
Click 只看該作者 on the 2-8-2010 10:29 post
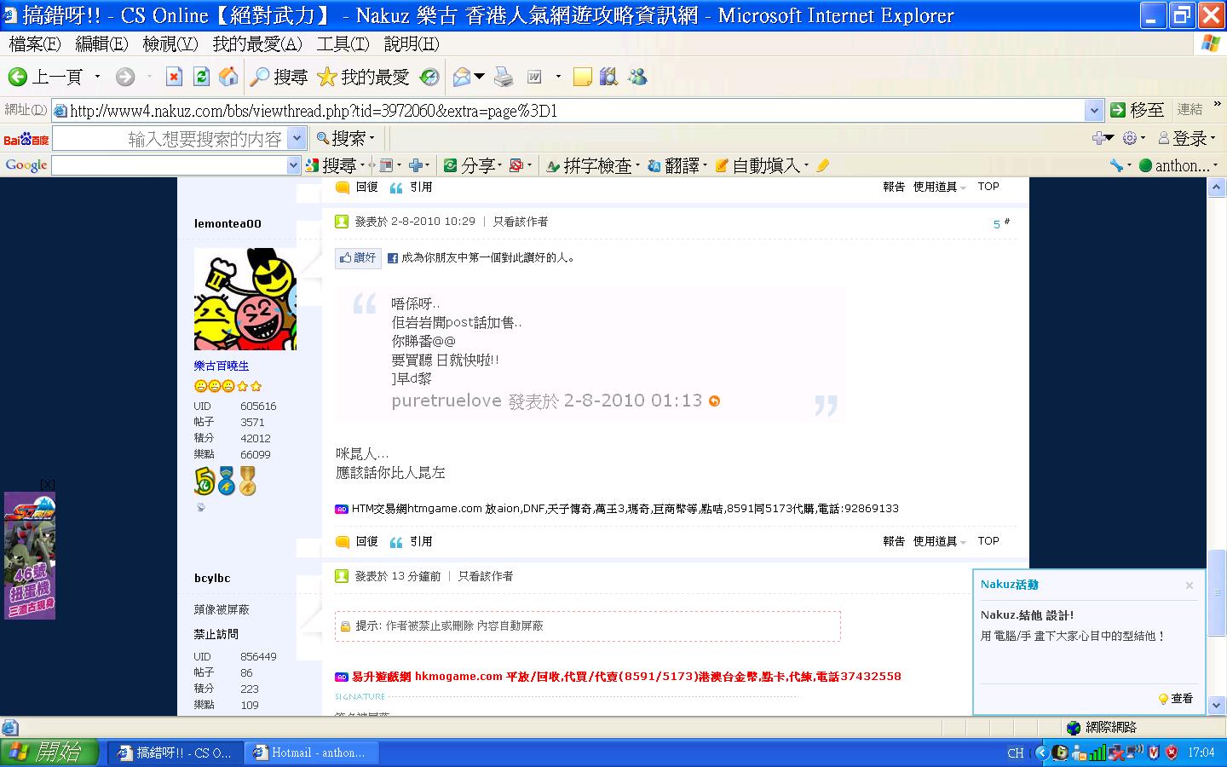pyautogui.click(x=521, y=222)
